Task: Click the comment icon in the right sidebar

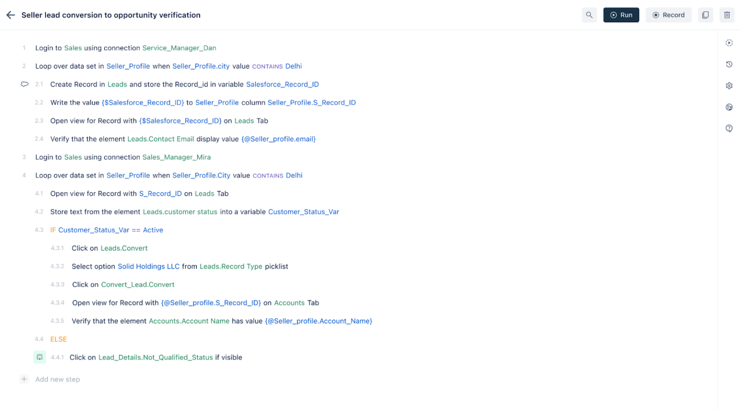Action: point(729,128)
